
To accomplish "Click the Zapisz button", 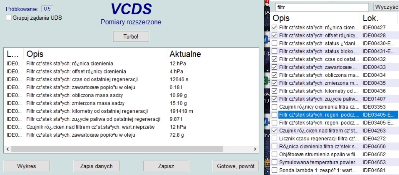I will [166, 166].
